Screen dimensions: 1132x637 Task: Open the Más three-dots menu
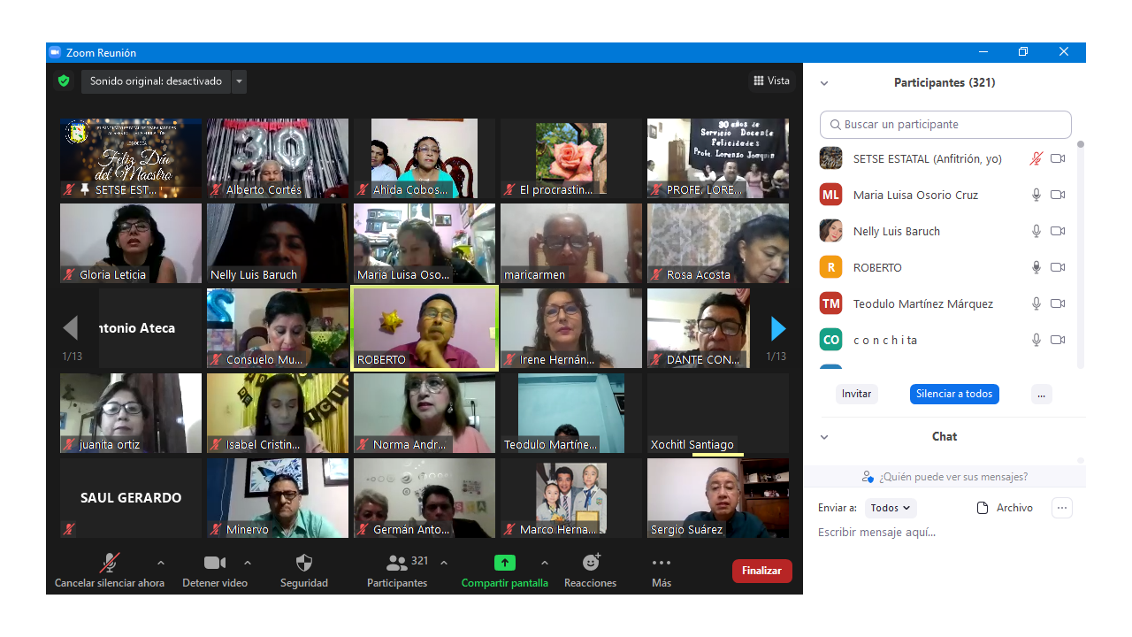(x=662, y=563)
